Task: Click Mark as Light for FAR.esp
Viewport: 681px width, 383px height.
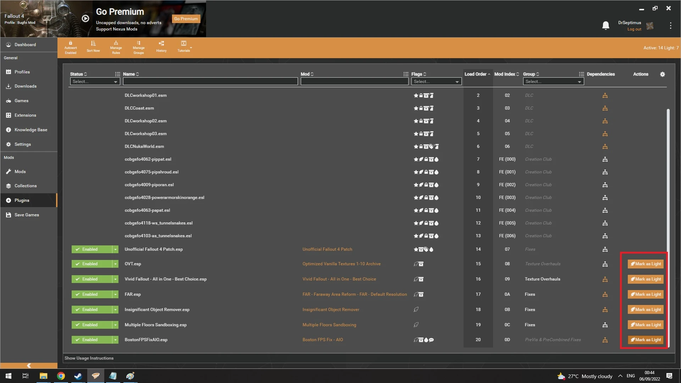Action: point(646,294)
